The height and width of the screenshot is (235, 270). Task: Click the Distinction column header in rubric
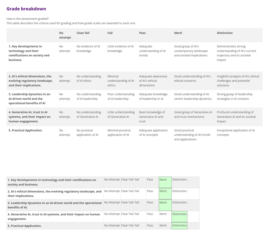point(224,33)
